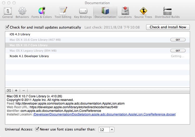Open the minimum font size dropdown

(x=112, y=129)
